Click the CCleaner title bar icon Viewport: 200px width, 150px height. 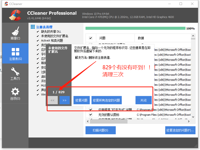pyautogui.click(x=6, y=4)
